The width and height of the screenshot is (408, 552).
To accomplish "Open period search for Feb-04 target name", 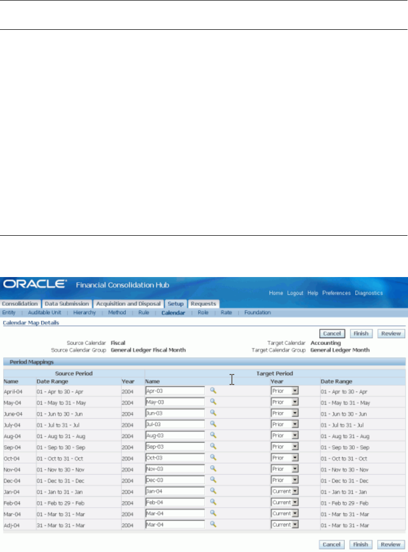I will click(x=213, y=502).
